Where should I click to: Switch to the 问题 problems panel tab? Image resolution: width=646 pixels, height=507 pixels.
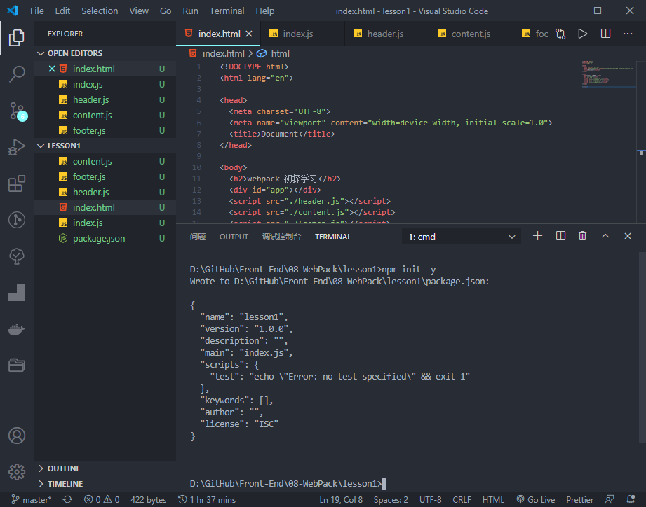point(198,237)
